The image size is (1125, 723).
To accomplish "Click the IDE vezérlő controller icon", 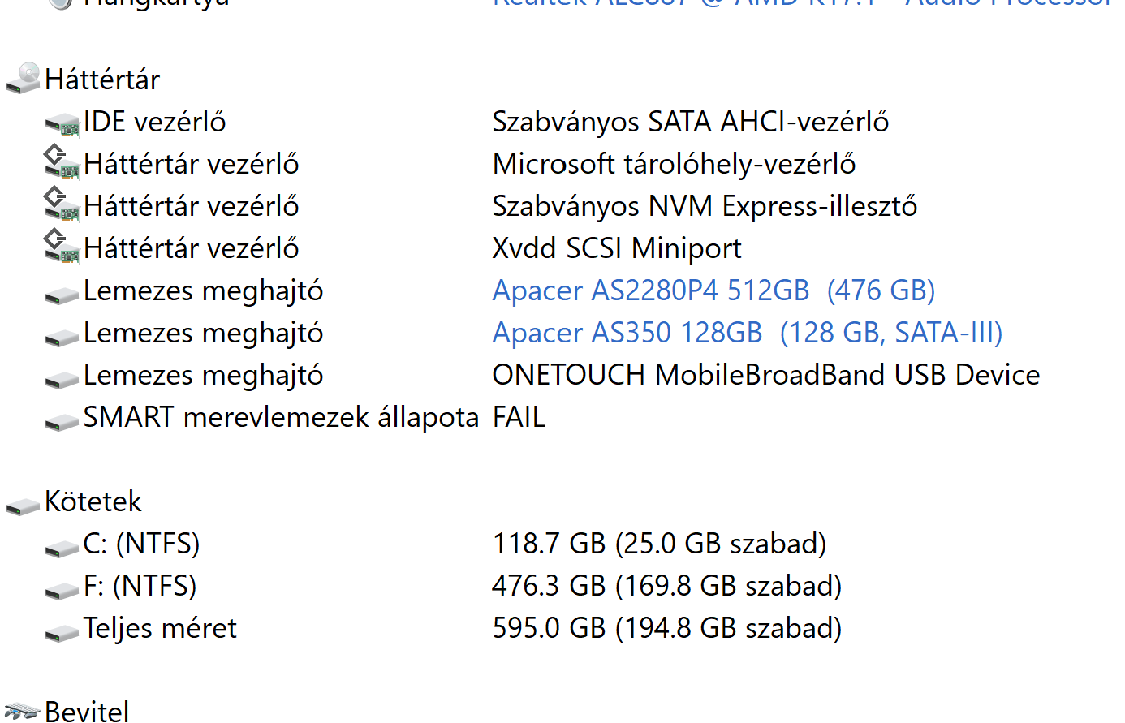I will pyautogui.click(x=62, y=123).
